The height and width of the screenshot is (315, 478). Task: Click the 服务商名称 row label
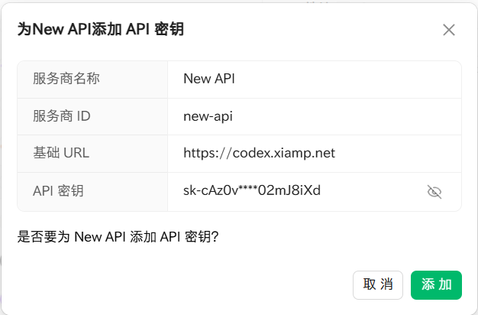pyautogui.click(x=66, y=79)
